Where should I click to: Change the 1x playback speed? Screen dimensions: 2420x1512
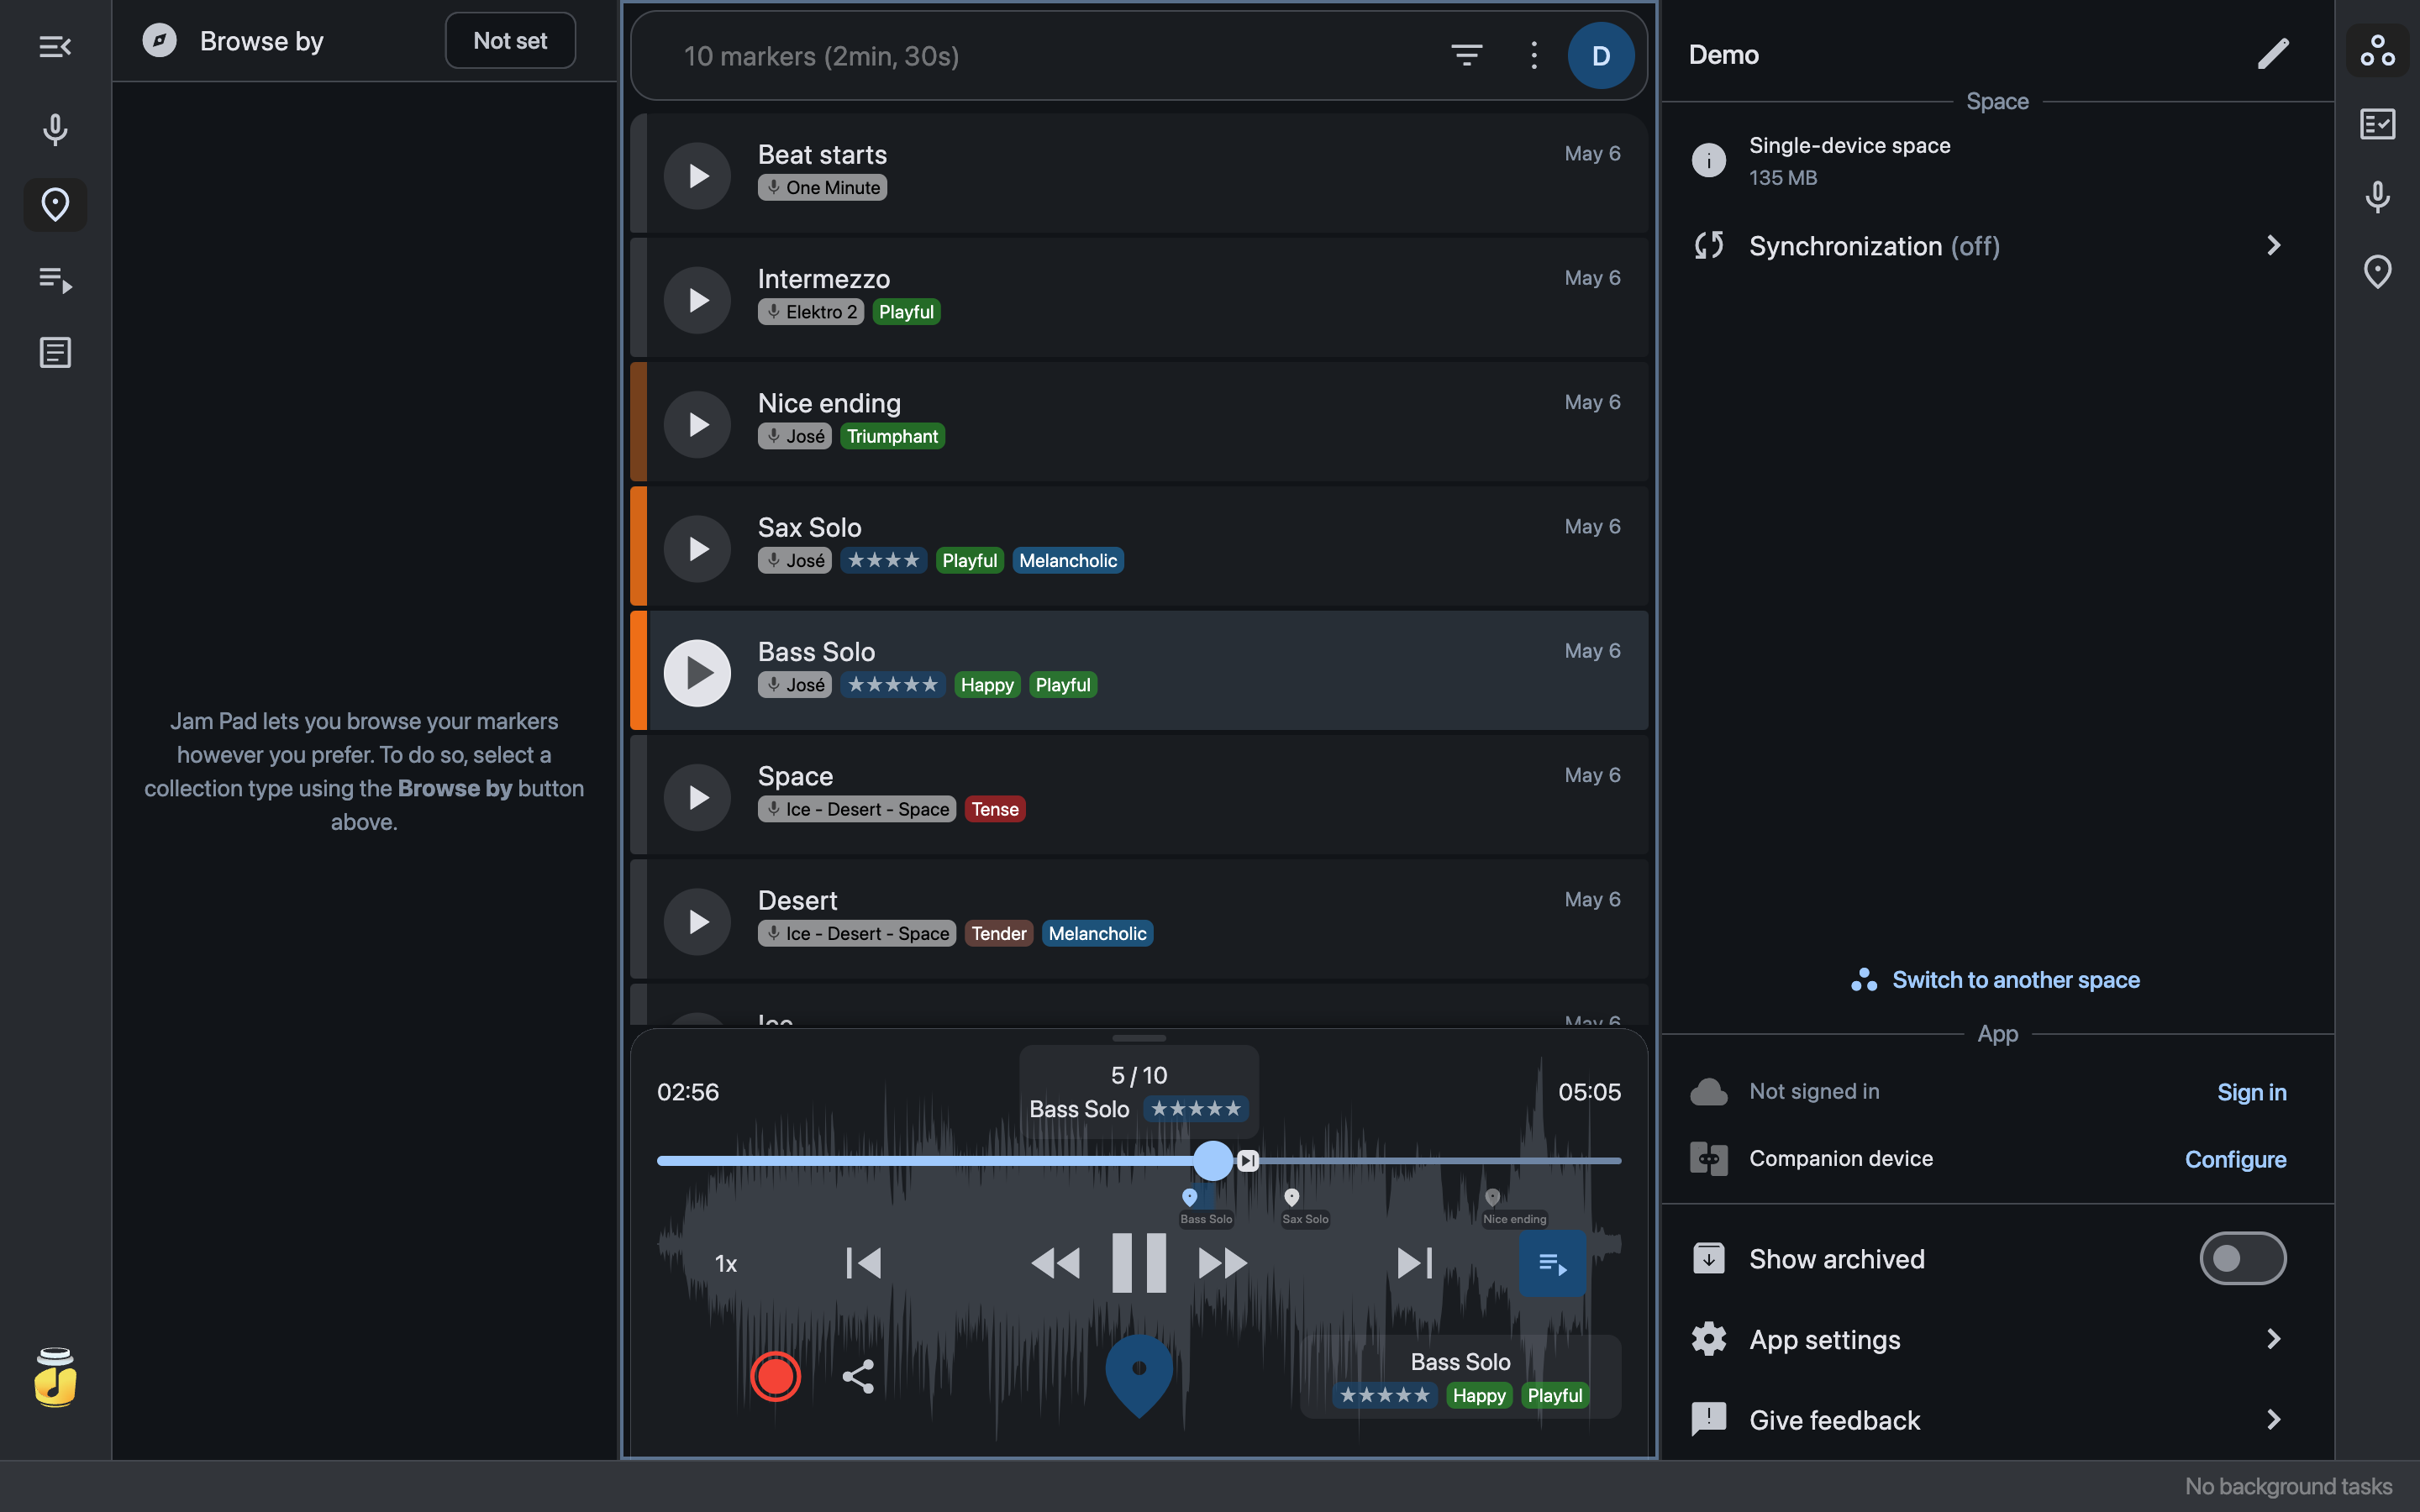coord(726,1264)
